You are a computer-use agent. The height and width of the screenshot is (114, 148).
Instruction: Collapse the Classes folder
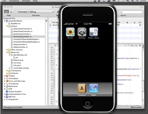(x=7, y=26)
